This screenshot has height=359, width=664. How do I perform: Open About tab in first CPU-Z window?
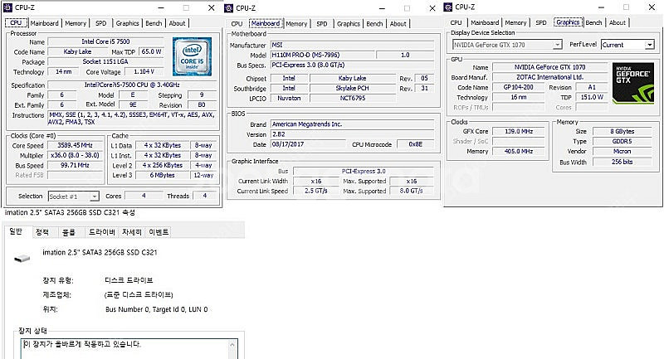[177, 23]
